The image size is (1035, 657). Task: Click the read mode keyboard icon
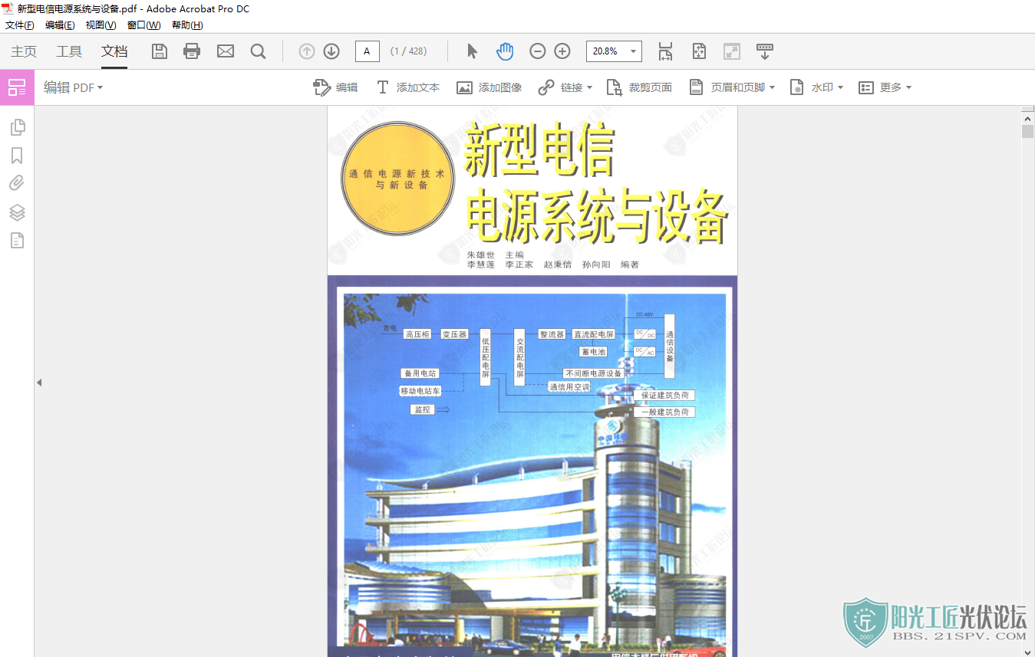(765, 51)
